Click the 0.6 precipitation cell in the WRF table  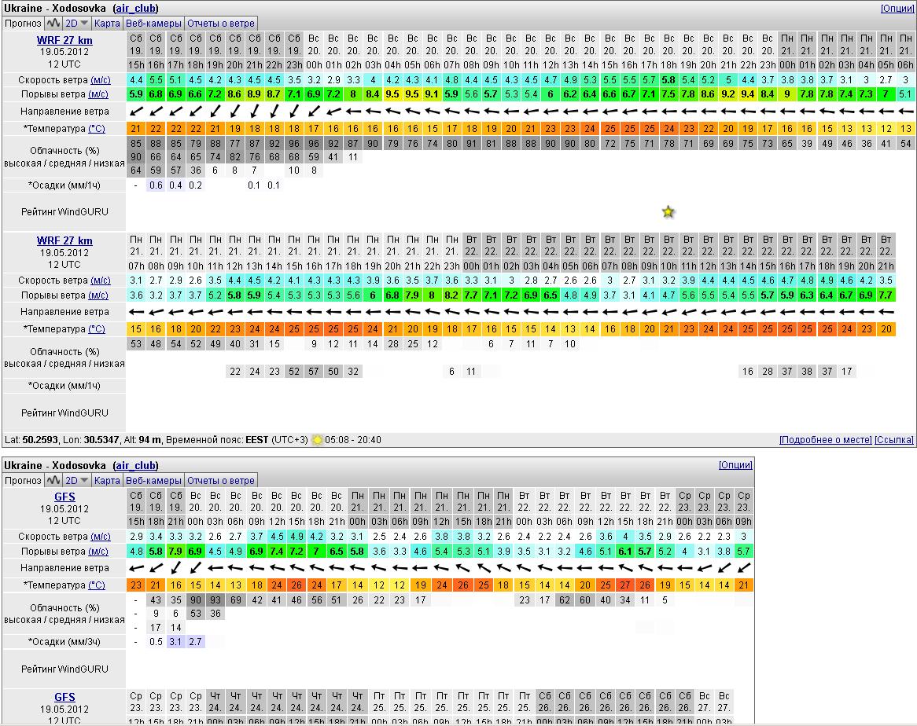(x=156, y=185)
